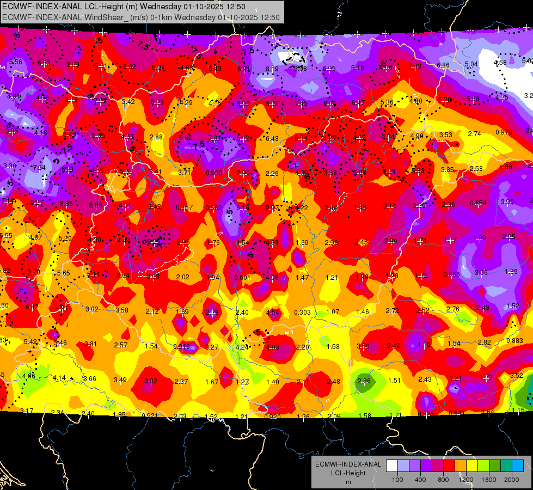Viewport: 533px width, 490px height.
Task: Select the 3.58 grid value
Action: 122,310
